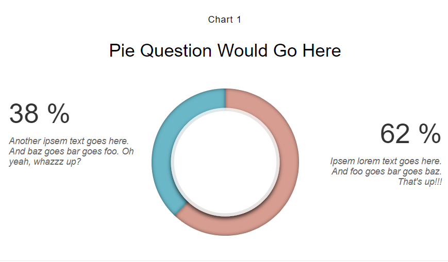Select the "Chart 1" label
Viewport: 448px width, 262px height.
225,20
